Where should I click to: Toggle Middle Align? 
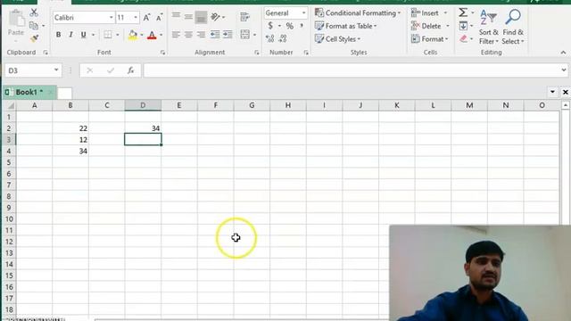pyautogui.click(x=188, y=17)
